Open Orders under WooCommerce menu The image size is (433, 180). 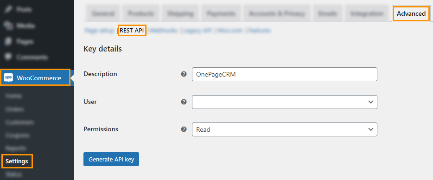pos(15,109)
